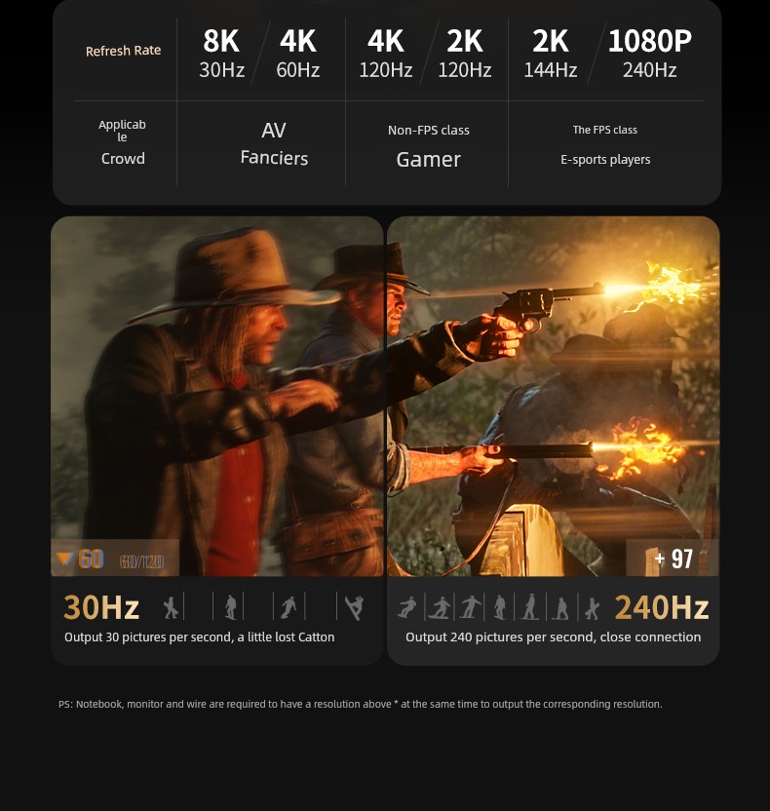Click the crouching snowboarder icon starting 240Hz row
Image resolution: width=770 pixels, height=811 pixels.
pos(407,607)
